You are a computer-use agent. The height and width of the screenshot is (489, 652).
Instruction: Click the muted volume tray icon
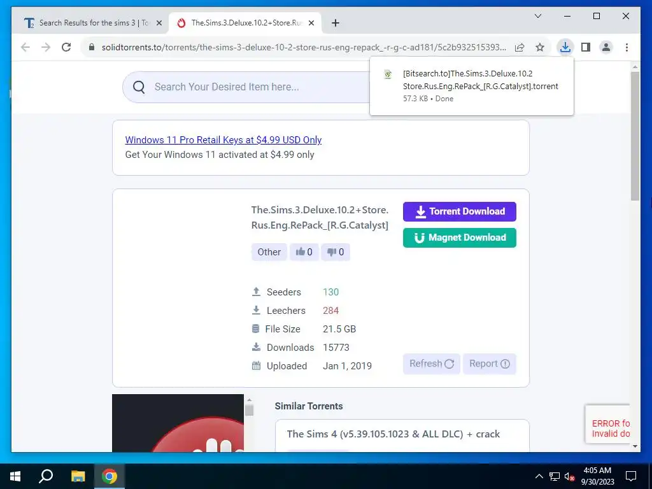tap(569, 476)
